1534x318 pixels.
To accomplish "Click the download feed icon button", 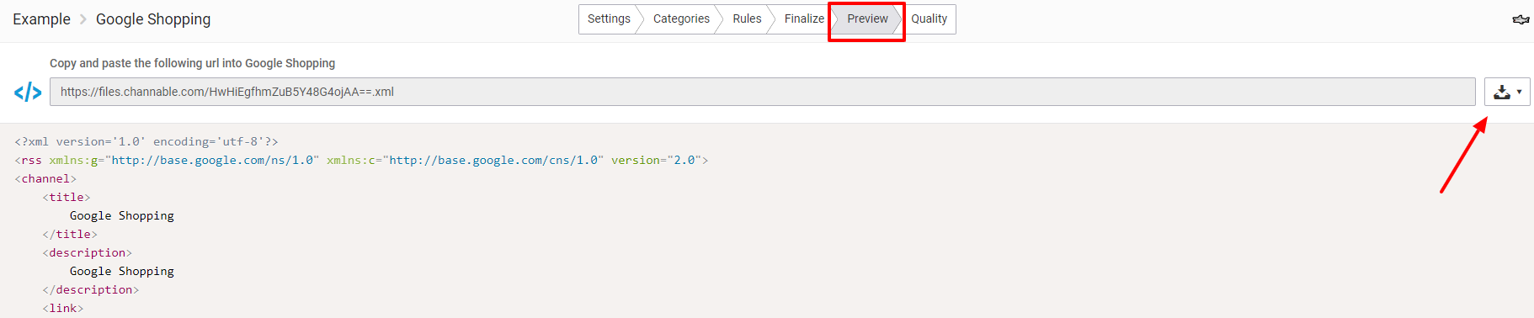I will [1502, 92].
